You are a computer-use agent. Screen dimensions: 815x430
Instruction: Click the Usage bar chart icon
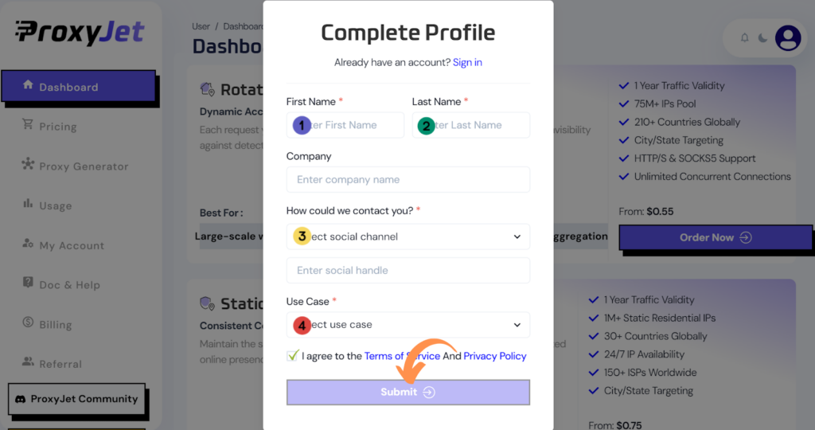tap(28, 203)
